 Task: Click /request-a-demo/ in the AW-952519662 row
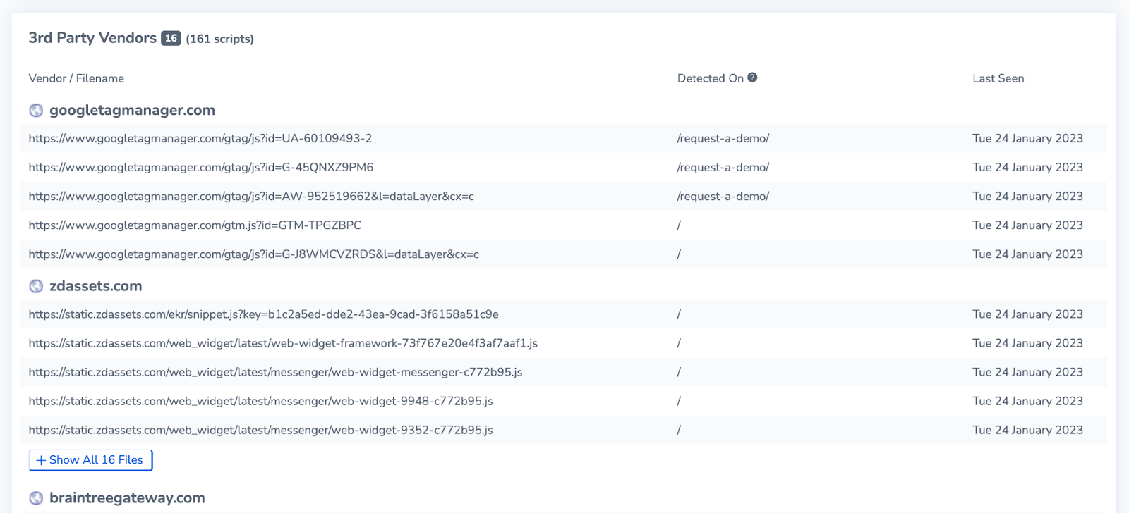point(723,197)
